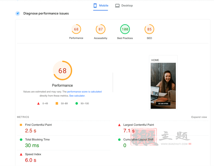Viewport: 214px width, 166px height.
Task: Click the green circle 90–100 legend icon
Action: (x=77, y=103)
